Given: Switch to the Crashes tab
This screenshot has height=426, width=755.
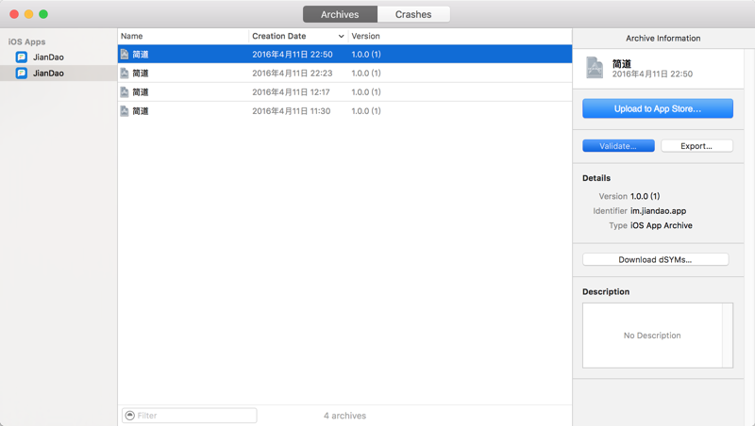Looking at the screenshot, I should pos(413,14).
